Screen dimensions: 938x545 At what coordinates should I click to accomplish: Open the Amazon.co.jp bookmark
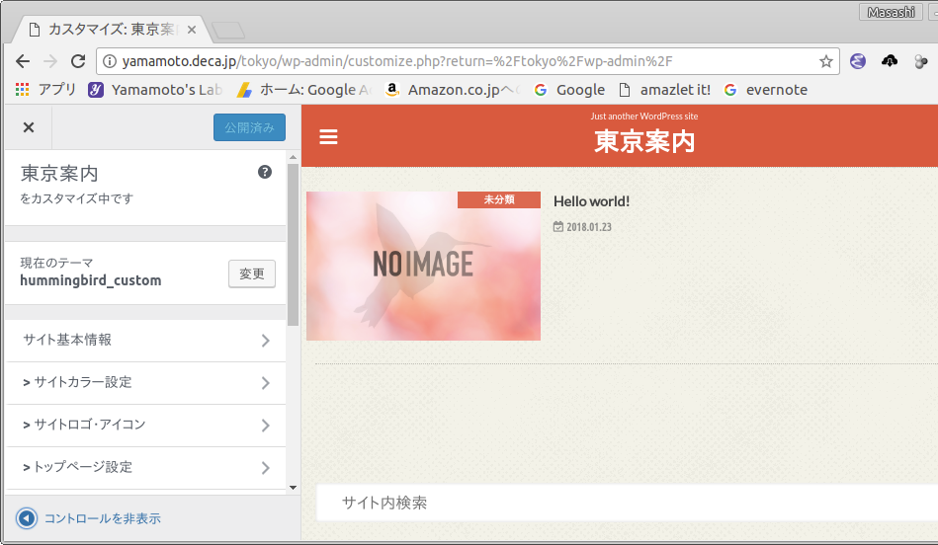(x=453, y=90)
